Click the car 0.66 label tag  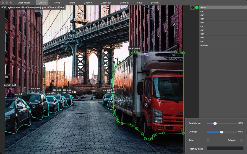108,90
